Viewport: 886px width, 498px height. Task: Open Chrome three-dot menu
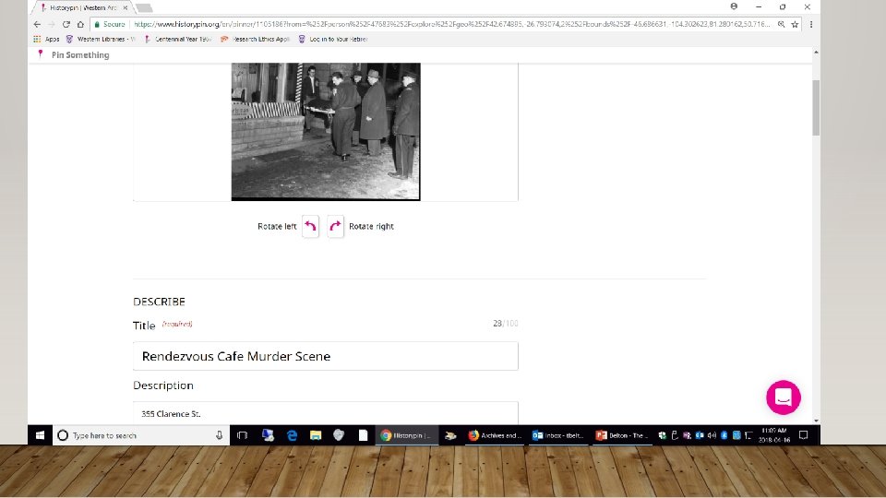coord(811,24)
